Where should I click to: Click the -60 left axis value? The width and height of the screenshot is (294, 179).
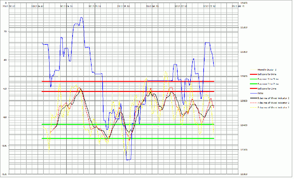pyautogui.click(x=5, y=89)
